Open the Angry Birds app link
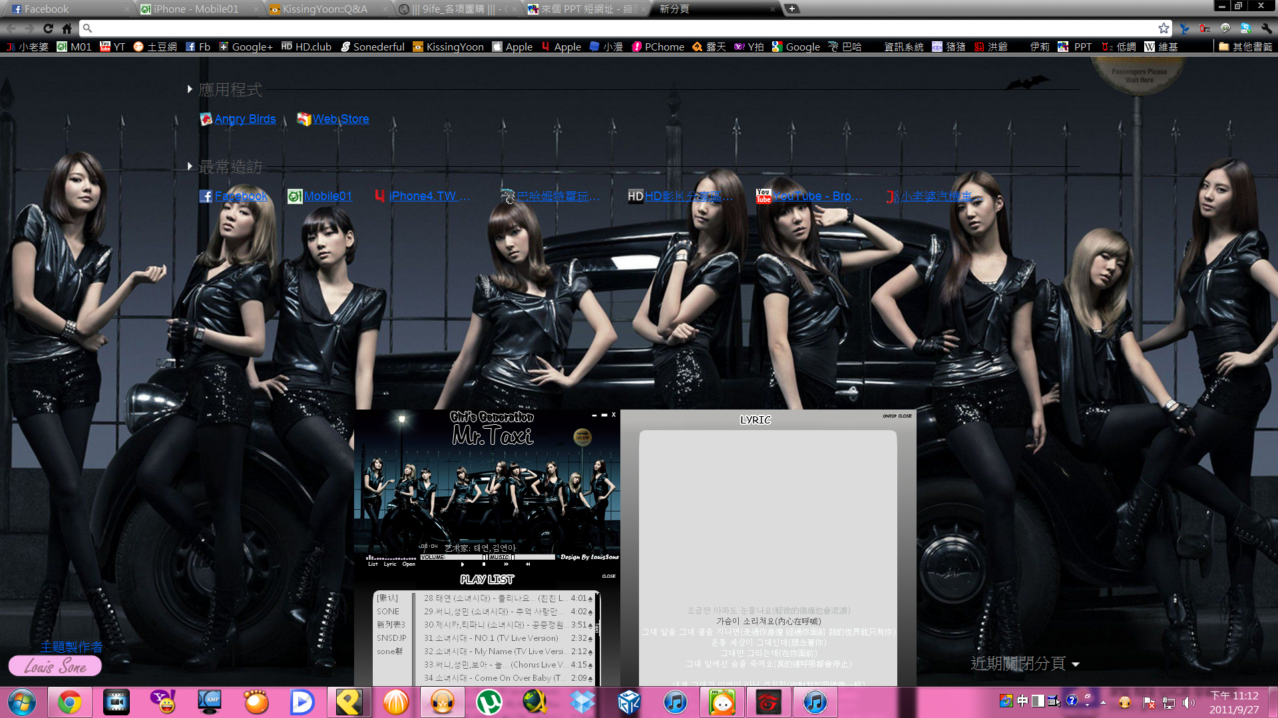This screenshot has width=1278, height=718. pyautogui.click(x=244, y=119)
